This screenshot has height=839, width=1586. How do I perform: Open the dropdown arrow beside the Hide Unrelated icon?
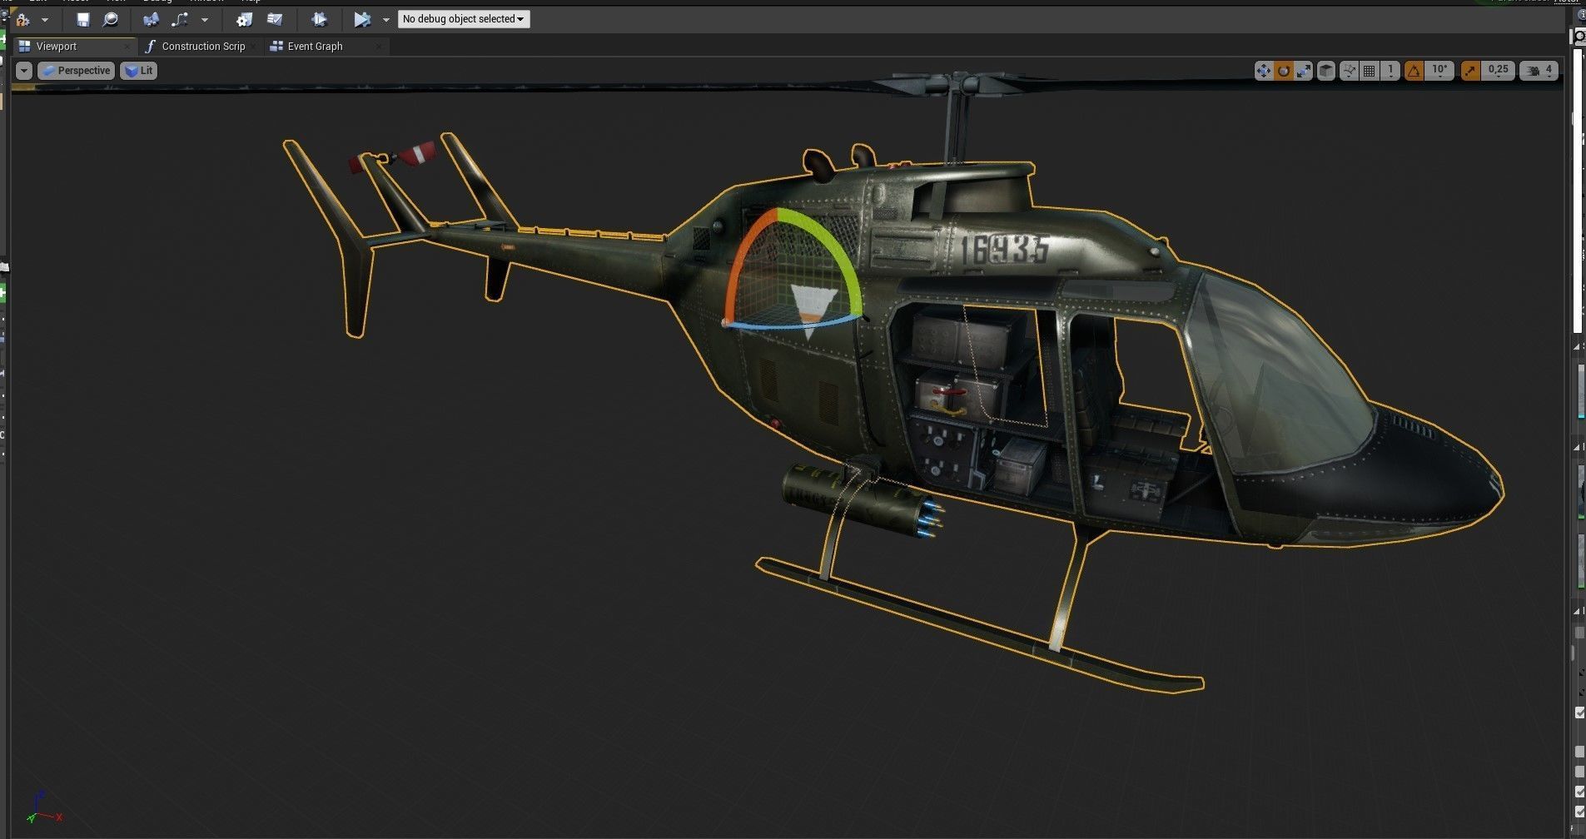pyautogui.click(x=205, y=19)
